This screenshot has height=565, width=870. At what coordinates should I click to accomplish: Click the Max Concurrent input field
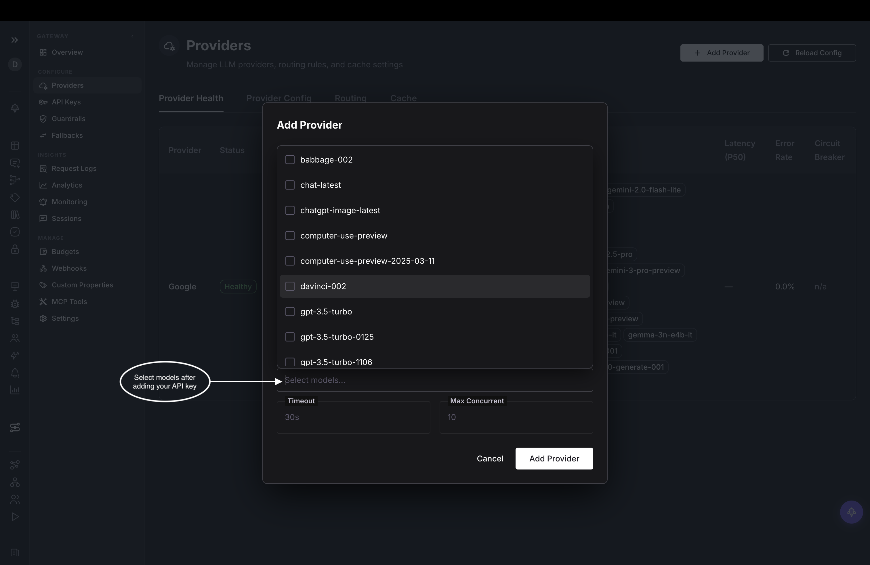(x=516, y=417)
